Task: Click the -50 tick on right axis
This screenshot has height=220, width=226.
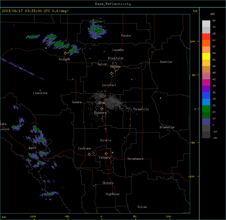Action: (192, 143)
